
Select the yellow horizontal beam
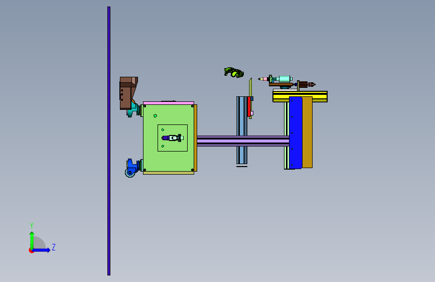click(x=300, y=96)
